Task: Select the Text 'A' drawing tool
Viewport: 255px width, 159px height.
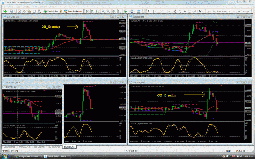Action: (185, 11)
